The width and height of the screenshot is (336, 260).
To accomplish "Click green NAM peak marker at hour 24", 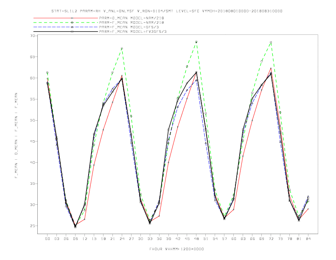I will coord(122,48).
